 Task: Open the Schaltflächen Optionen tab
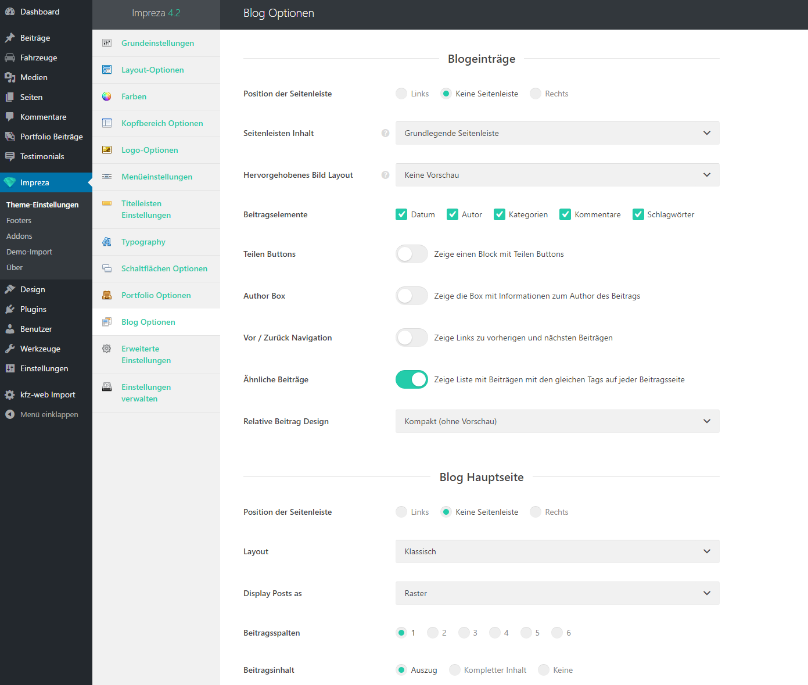pyautogui.click(x=156, y=268)
